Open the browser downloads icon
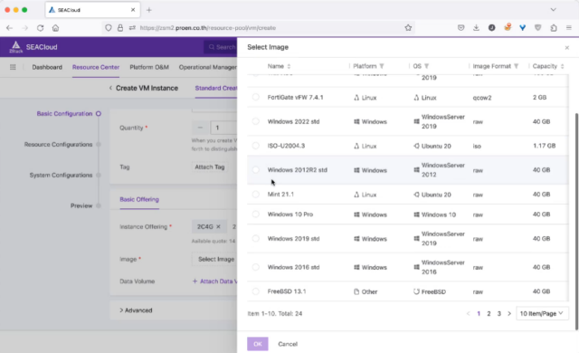This screenshot has width=579, height=353. click(x=476, y=28)
